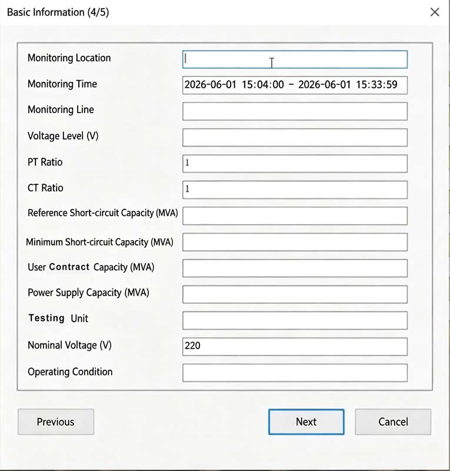Click into the CT Ratio field
The height and width of the screenshot is (471, 450).
click(295, 190)
